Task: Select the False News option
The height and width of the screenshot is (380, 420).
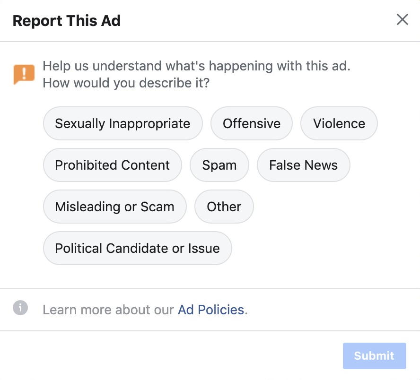Action: pos(303,165)
